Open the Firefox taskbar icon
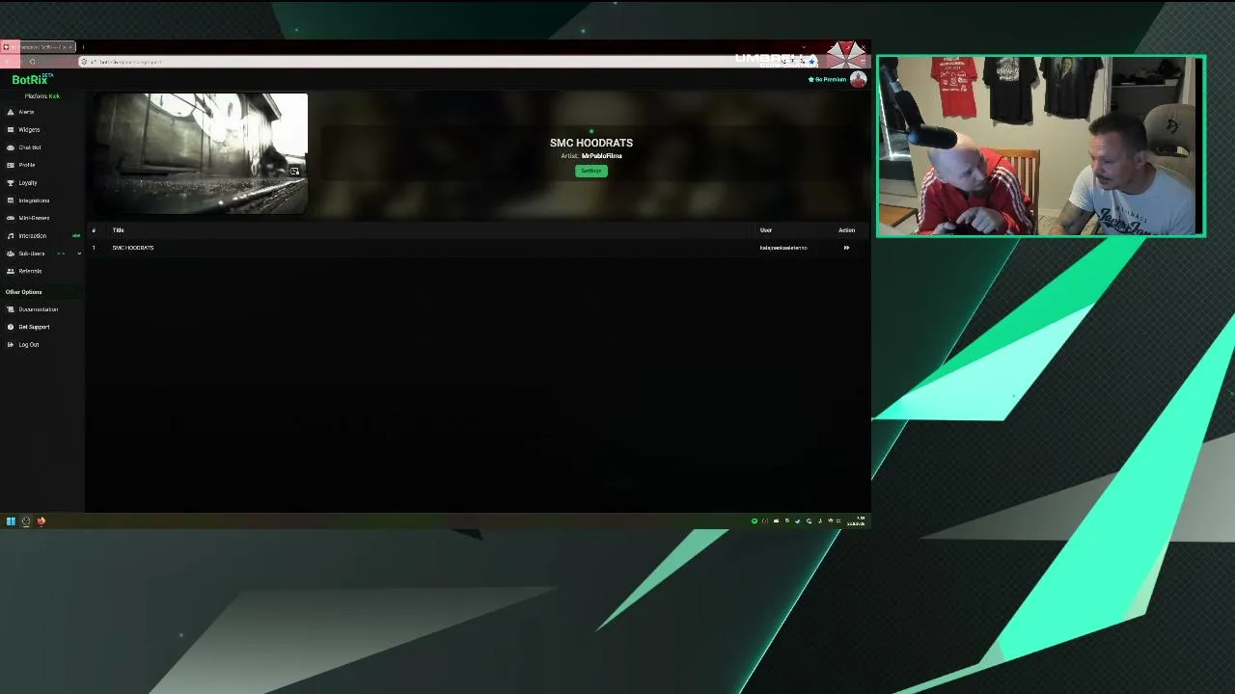 pos(41,521)
